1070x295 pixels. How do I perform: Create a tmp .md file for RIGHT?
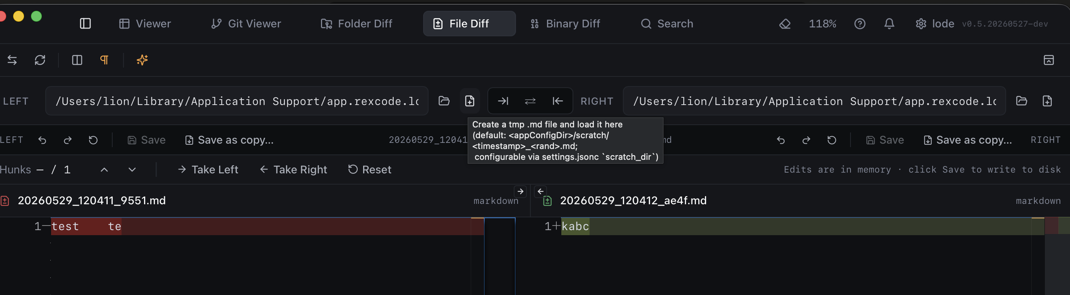pos(1047,101)
